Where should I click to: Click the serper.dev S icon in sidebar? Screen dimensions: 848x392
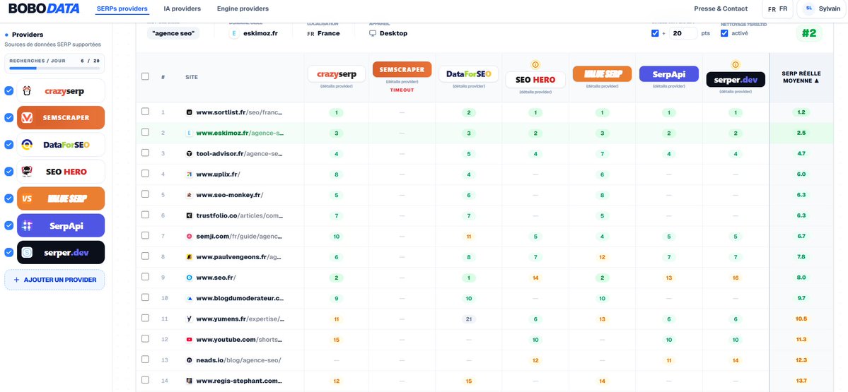[27, 253]
